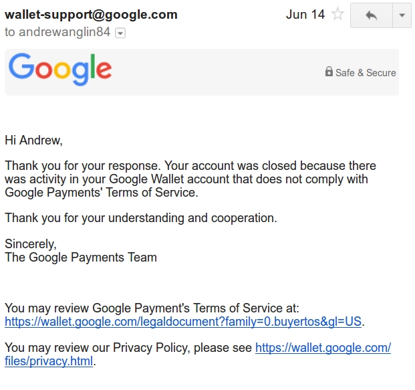Open the more options dropdown beside reply

click(x=401, y=15)
